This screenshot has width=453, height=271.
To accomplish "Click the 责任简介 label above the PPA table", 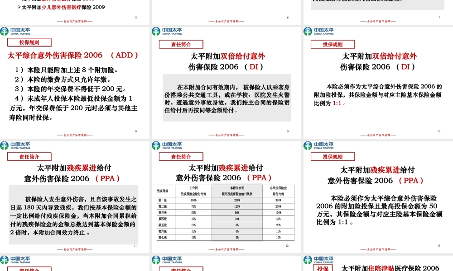I will [x=181, y=157].
